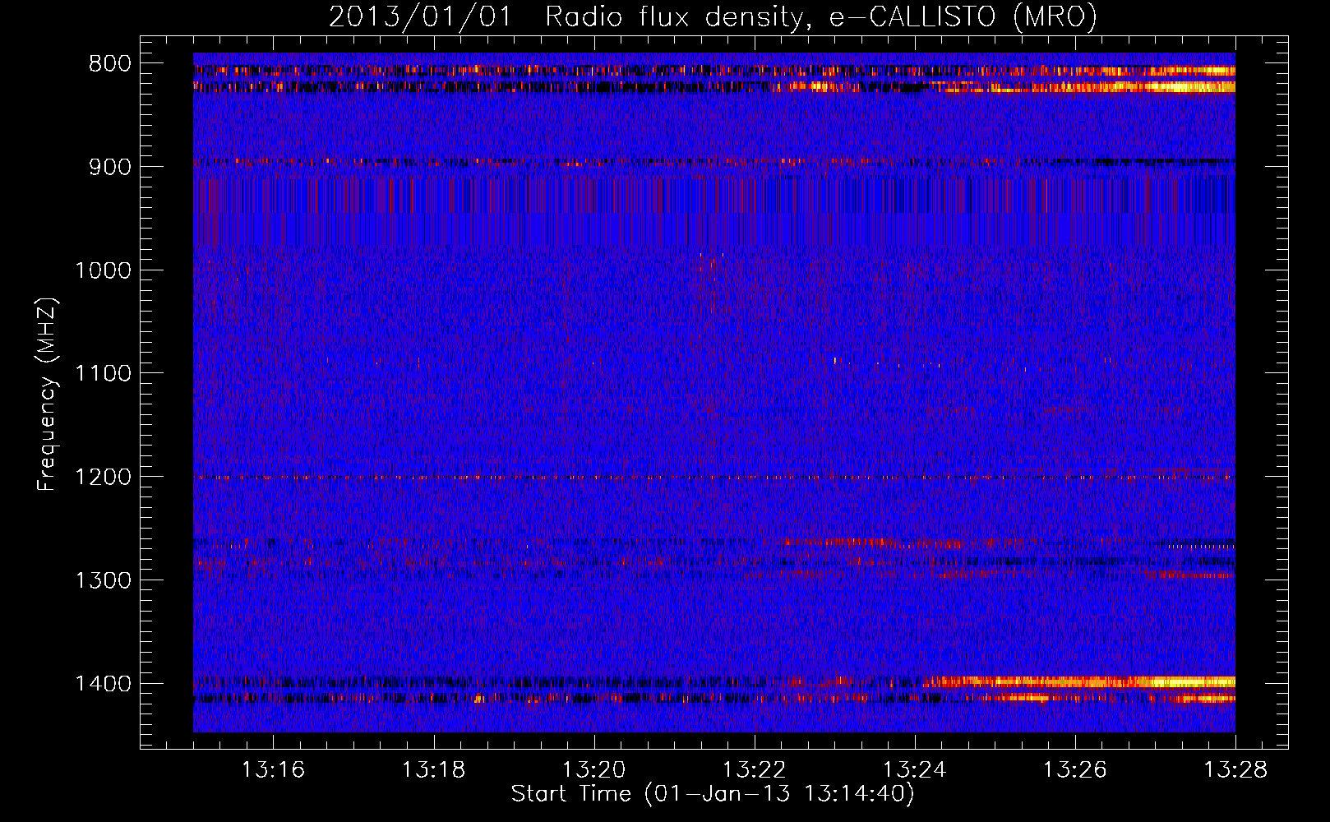Click the 900 frequency axis label
1330x822 pixels.
pos(110,167)
